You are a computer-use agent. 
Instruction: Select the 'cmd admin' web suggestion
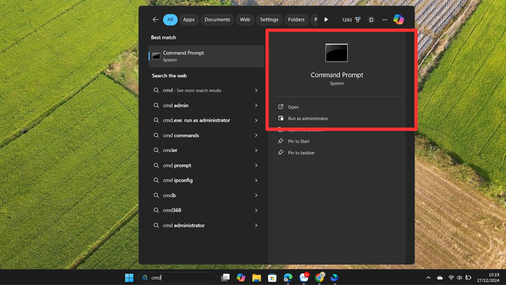pos(206,105)
